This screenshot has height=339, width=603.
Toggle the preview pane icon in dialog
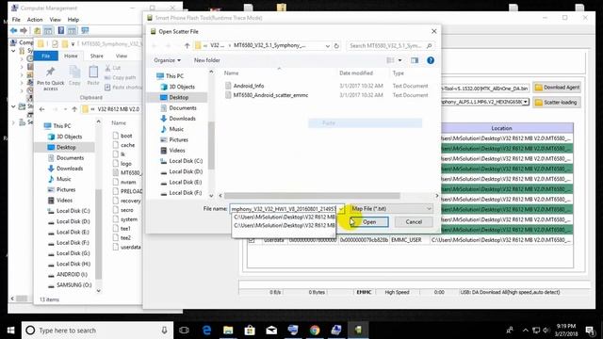pyautogui.click(x=415, y=60)
